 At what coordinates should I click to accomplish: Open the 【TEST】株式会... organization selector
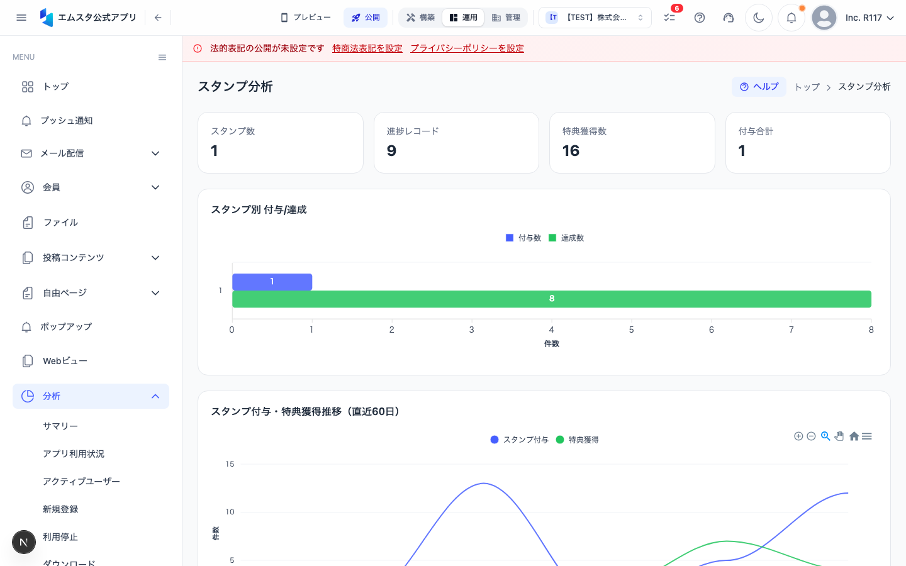click(x=595, y=18)
